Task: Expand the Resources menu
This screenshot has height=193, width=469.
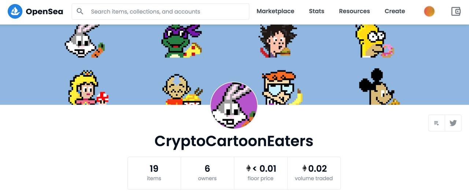Action: pyautogui.click(x=354, y=11)
